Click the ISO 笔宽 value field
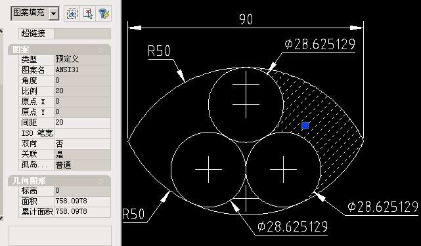 [x=82, y=133]
